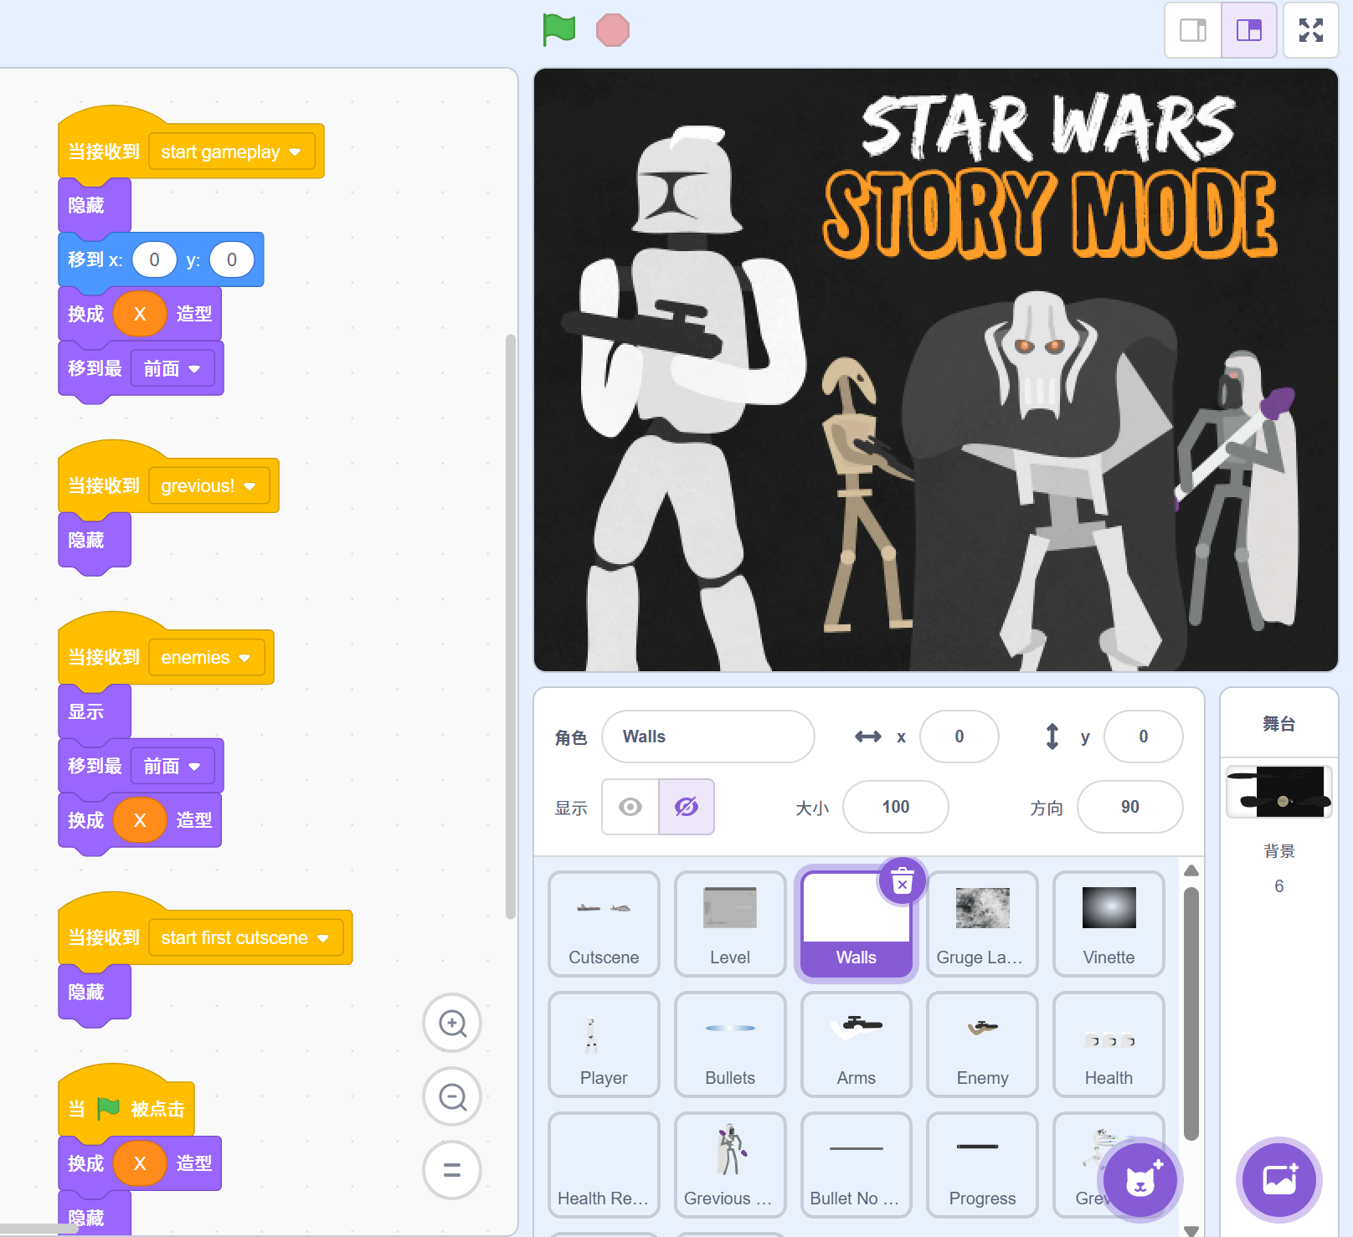
Task: Click the sprite name field 'Walls'
Action: click(x=707, y=737)
